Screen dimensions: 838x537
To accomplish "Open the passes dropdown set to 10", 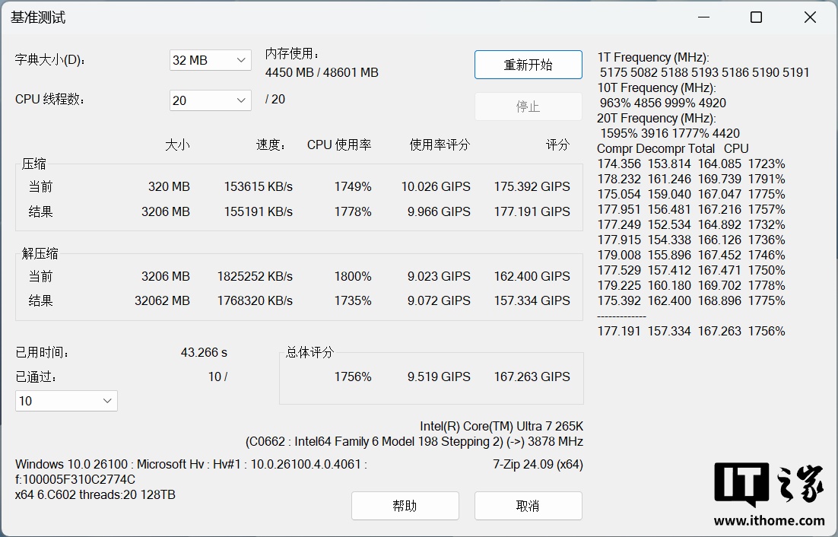I will [x=66, y=401].
